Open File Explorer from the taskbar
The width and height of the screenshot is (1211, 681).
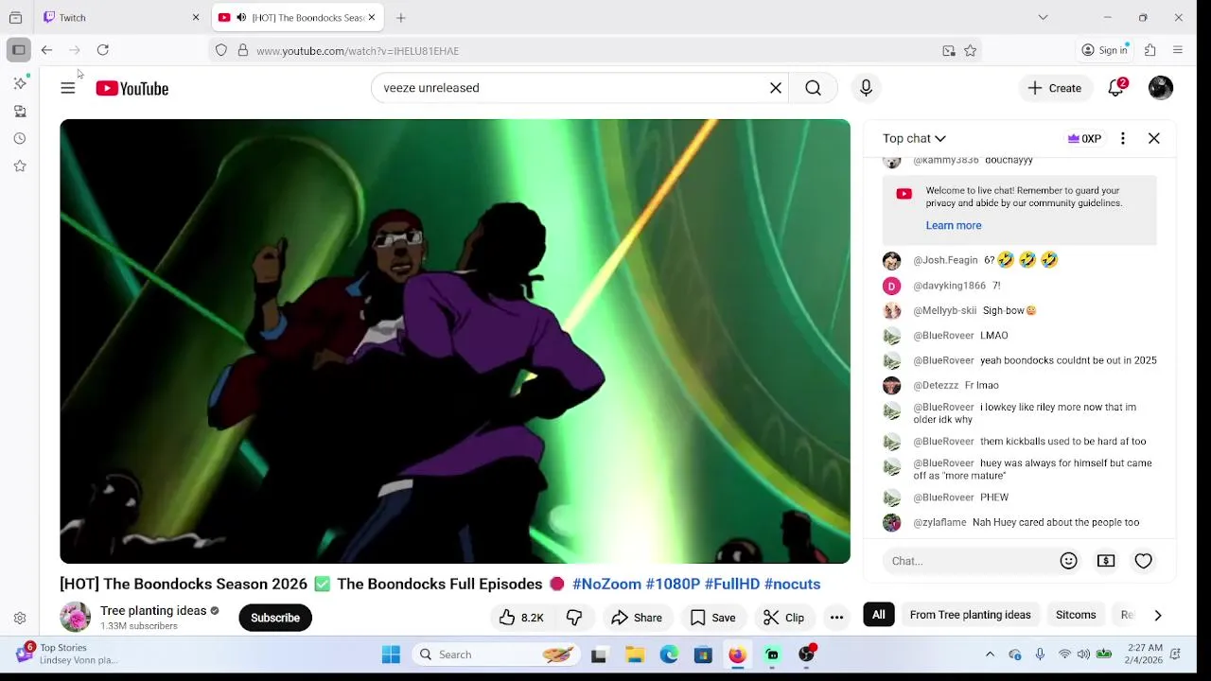pos(635,655)
